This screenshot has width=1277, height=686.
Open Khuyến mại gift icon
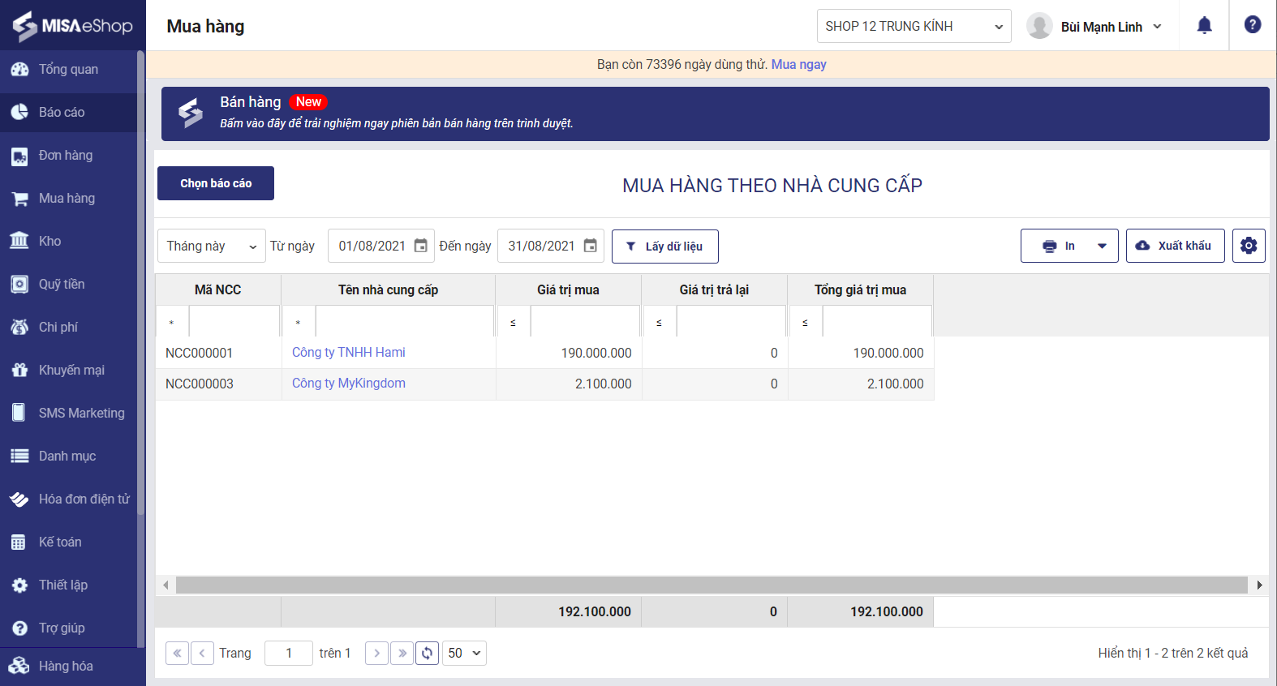[x=19, y=371]
